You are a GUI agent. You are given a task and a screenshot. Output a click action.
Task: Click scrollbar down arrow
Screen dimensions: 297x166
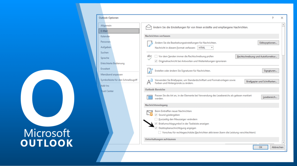[x=283, y=142]
